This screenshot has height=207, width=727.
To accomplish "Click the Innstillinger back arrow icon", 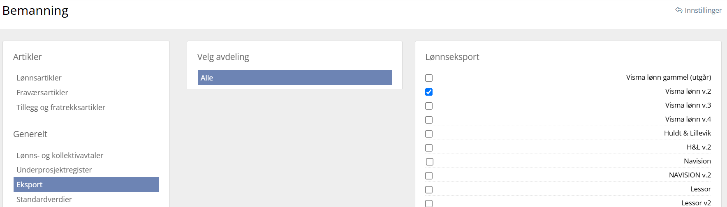I will [678, 10].
